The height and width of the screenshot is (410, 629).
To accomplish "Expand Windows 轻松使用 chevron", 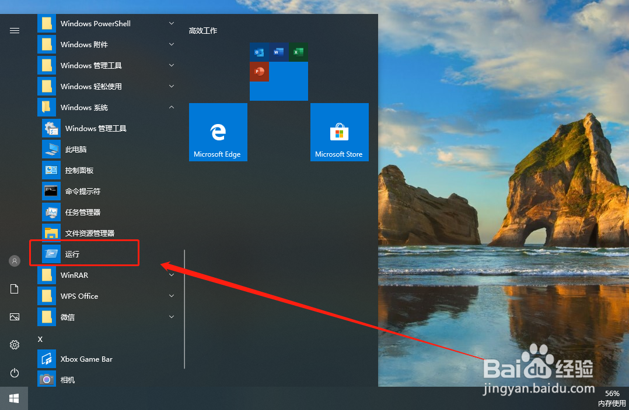I will tap(172, 86).
